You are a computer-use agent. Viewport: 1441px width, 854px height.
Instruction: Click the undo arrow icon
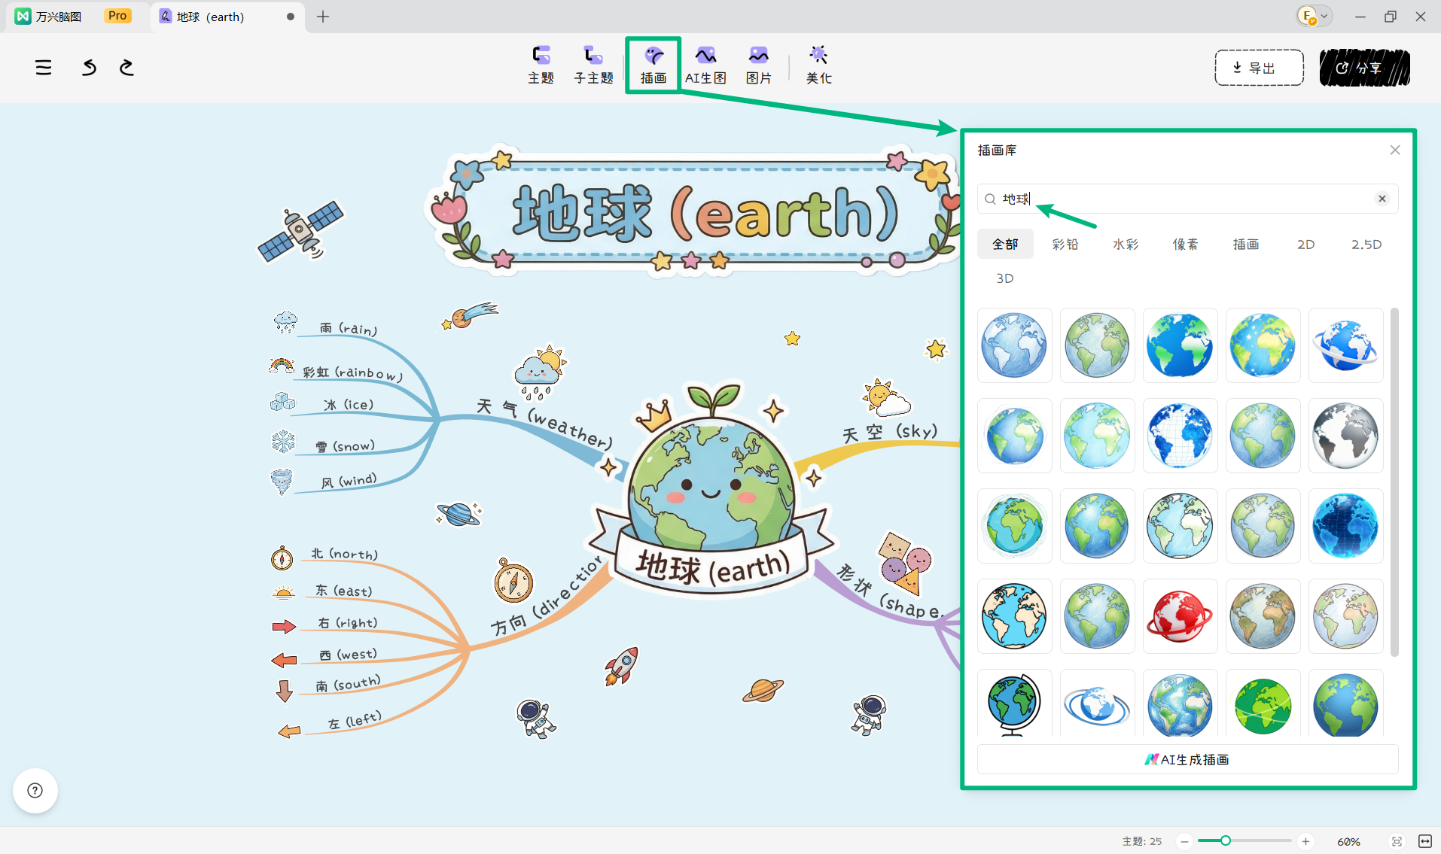tap(89, 68)
